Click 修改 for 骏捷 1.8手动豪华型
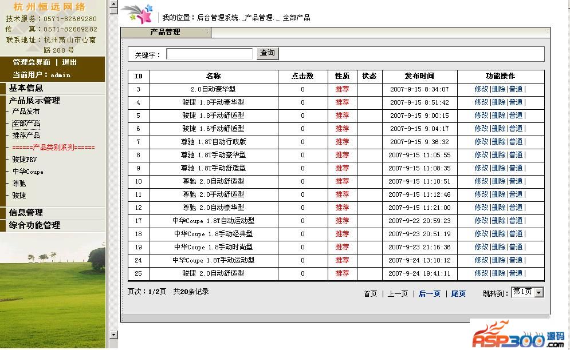This screenshot has height=350, width=570. tap(481, 102)
